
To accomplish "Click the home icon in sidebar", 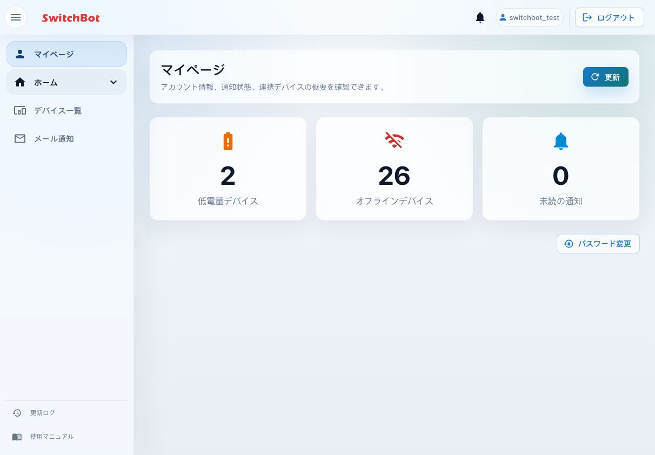I will (x=20, y=82).
